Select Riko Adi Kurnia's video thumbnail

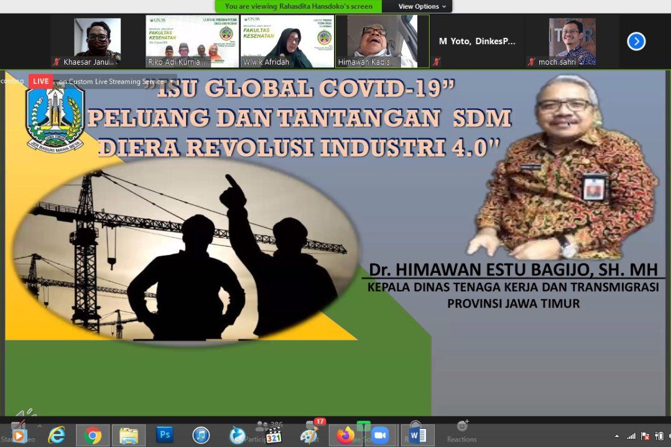[192, 42]
